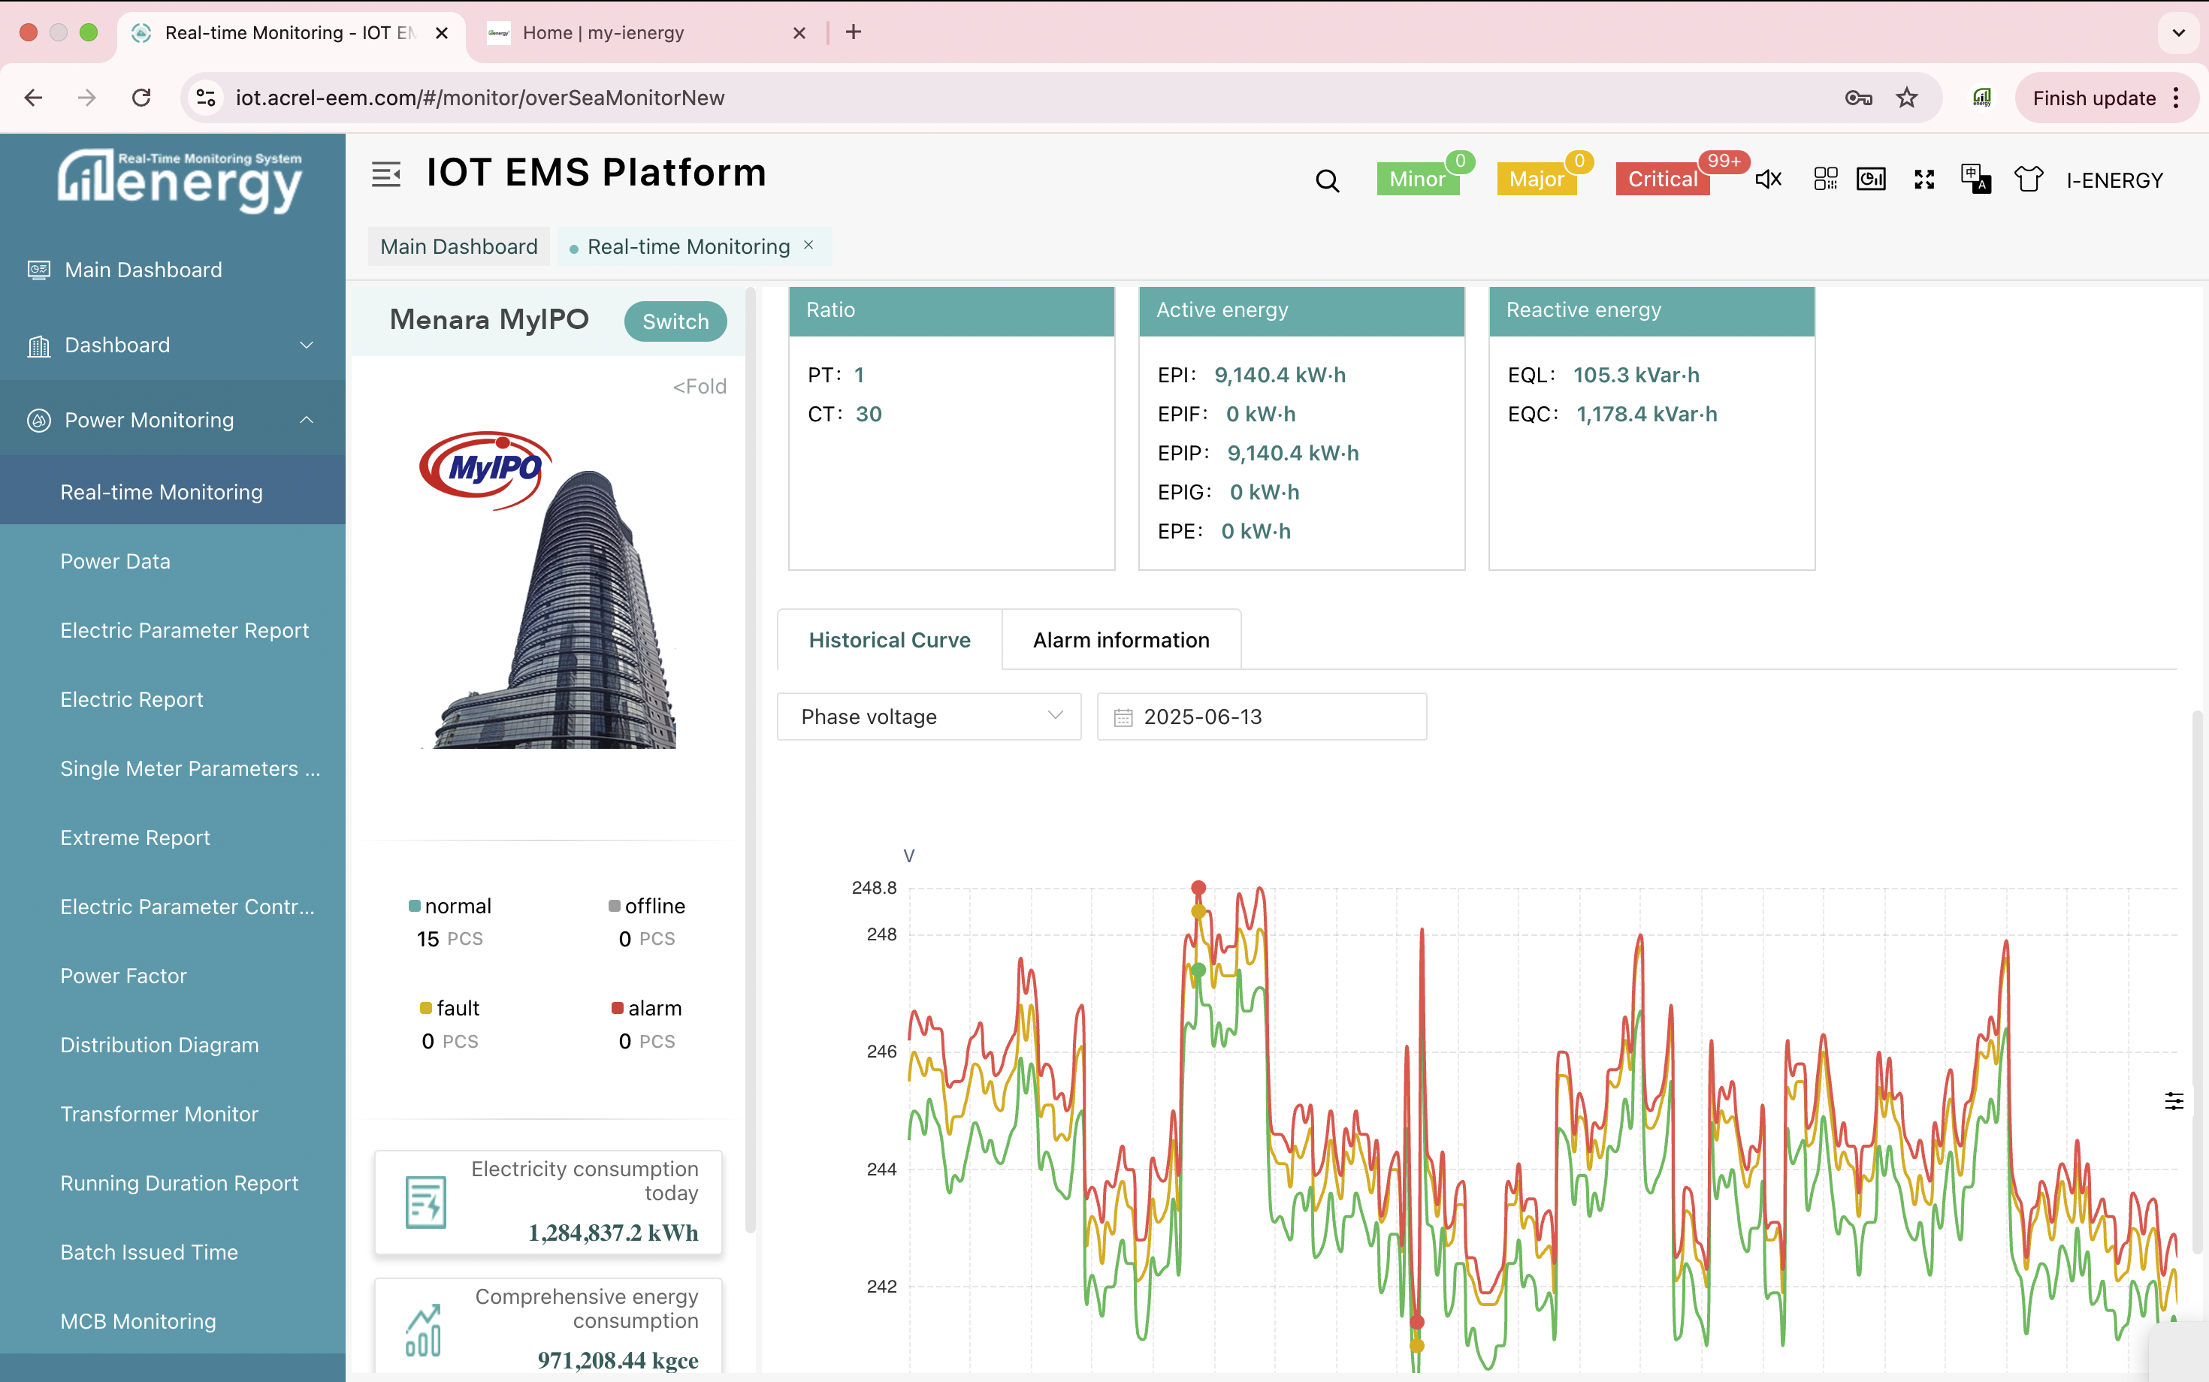
Task: Select the Main Dashboard page tab
Action: click(x=459, y=247)
